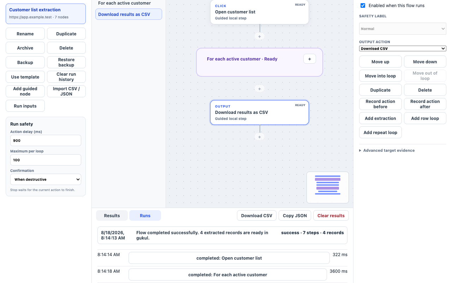
Task: Click Duplicate button in flow sidebar
Action: tap(66, 34)
